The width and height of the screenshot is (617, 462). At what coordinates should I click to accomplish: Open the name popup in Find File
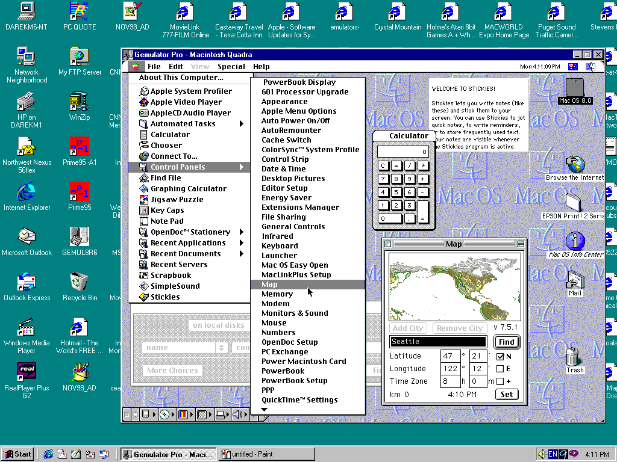(184, 348)
